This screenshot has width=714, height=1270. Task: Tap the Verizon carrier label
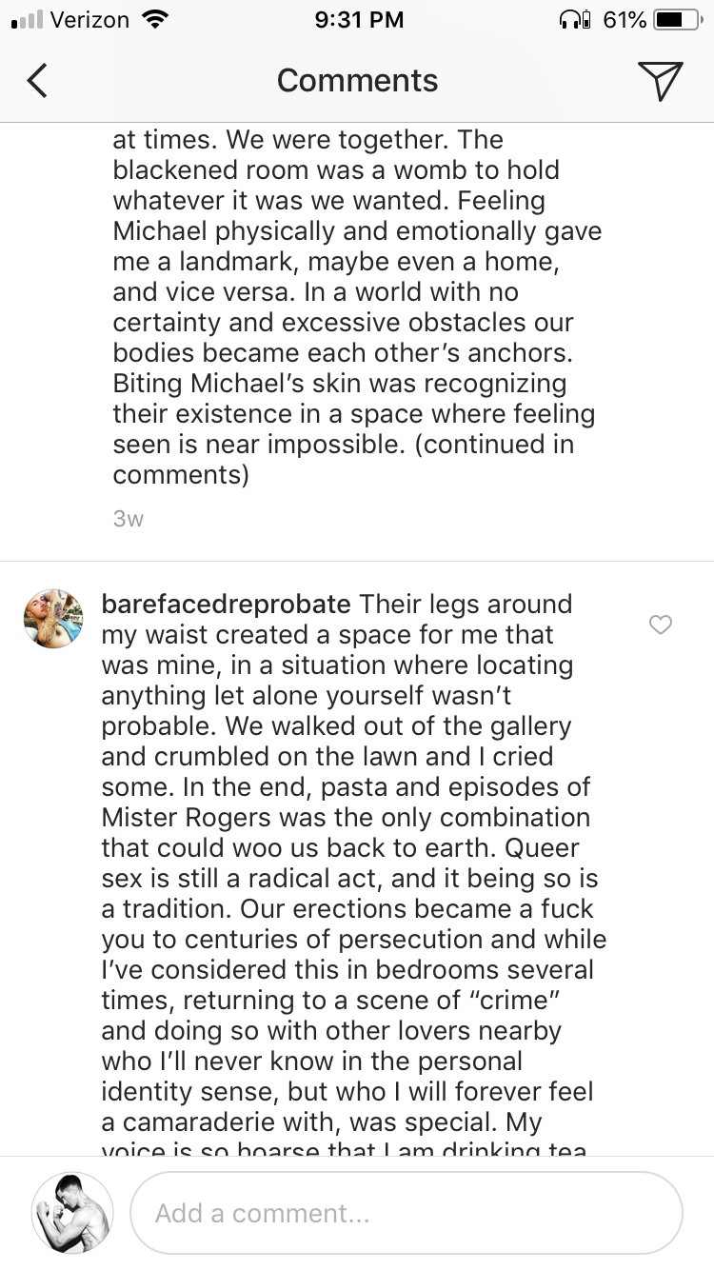(x=89, y=19)
